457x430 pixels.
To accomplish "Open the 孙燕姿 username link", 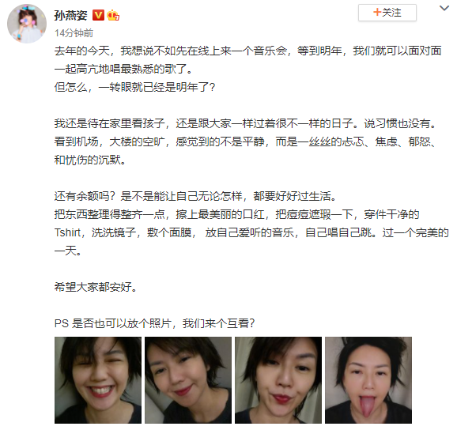I will 71,15.
